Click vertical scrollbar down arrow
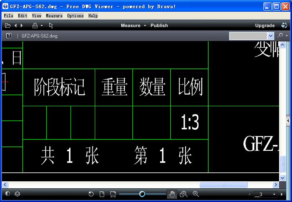Viewport: 292px width, 202px height. point(283,178)
